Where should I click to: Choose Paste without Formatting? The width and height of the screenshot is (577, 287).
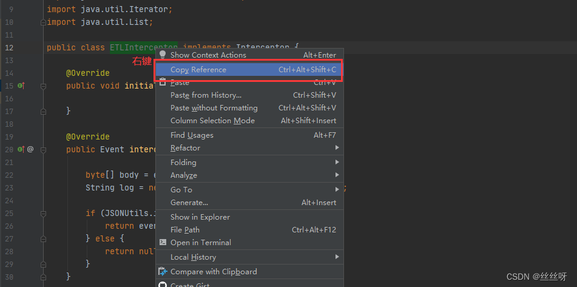click(249, 108)
